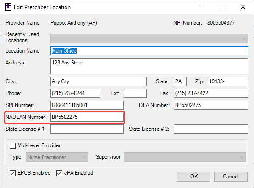Select the empty Ext field
The image size is (254, 188).
[x=135, y=93]
